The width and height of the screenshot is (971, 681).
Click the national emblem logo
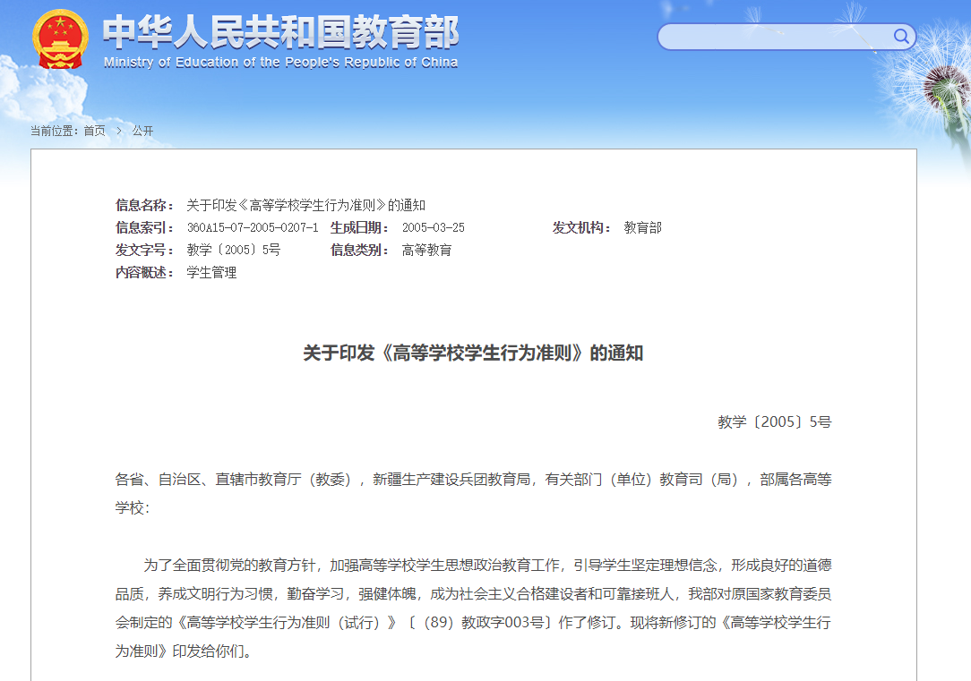coord(61,38)
